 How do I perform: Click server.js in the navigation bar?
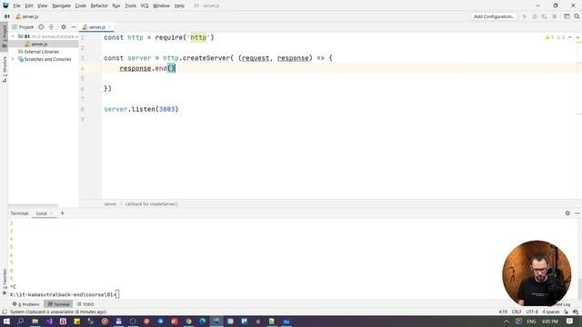point(27,16)
